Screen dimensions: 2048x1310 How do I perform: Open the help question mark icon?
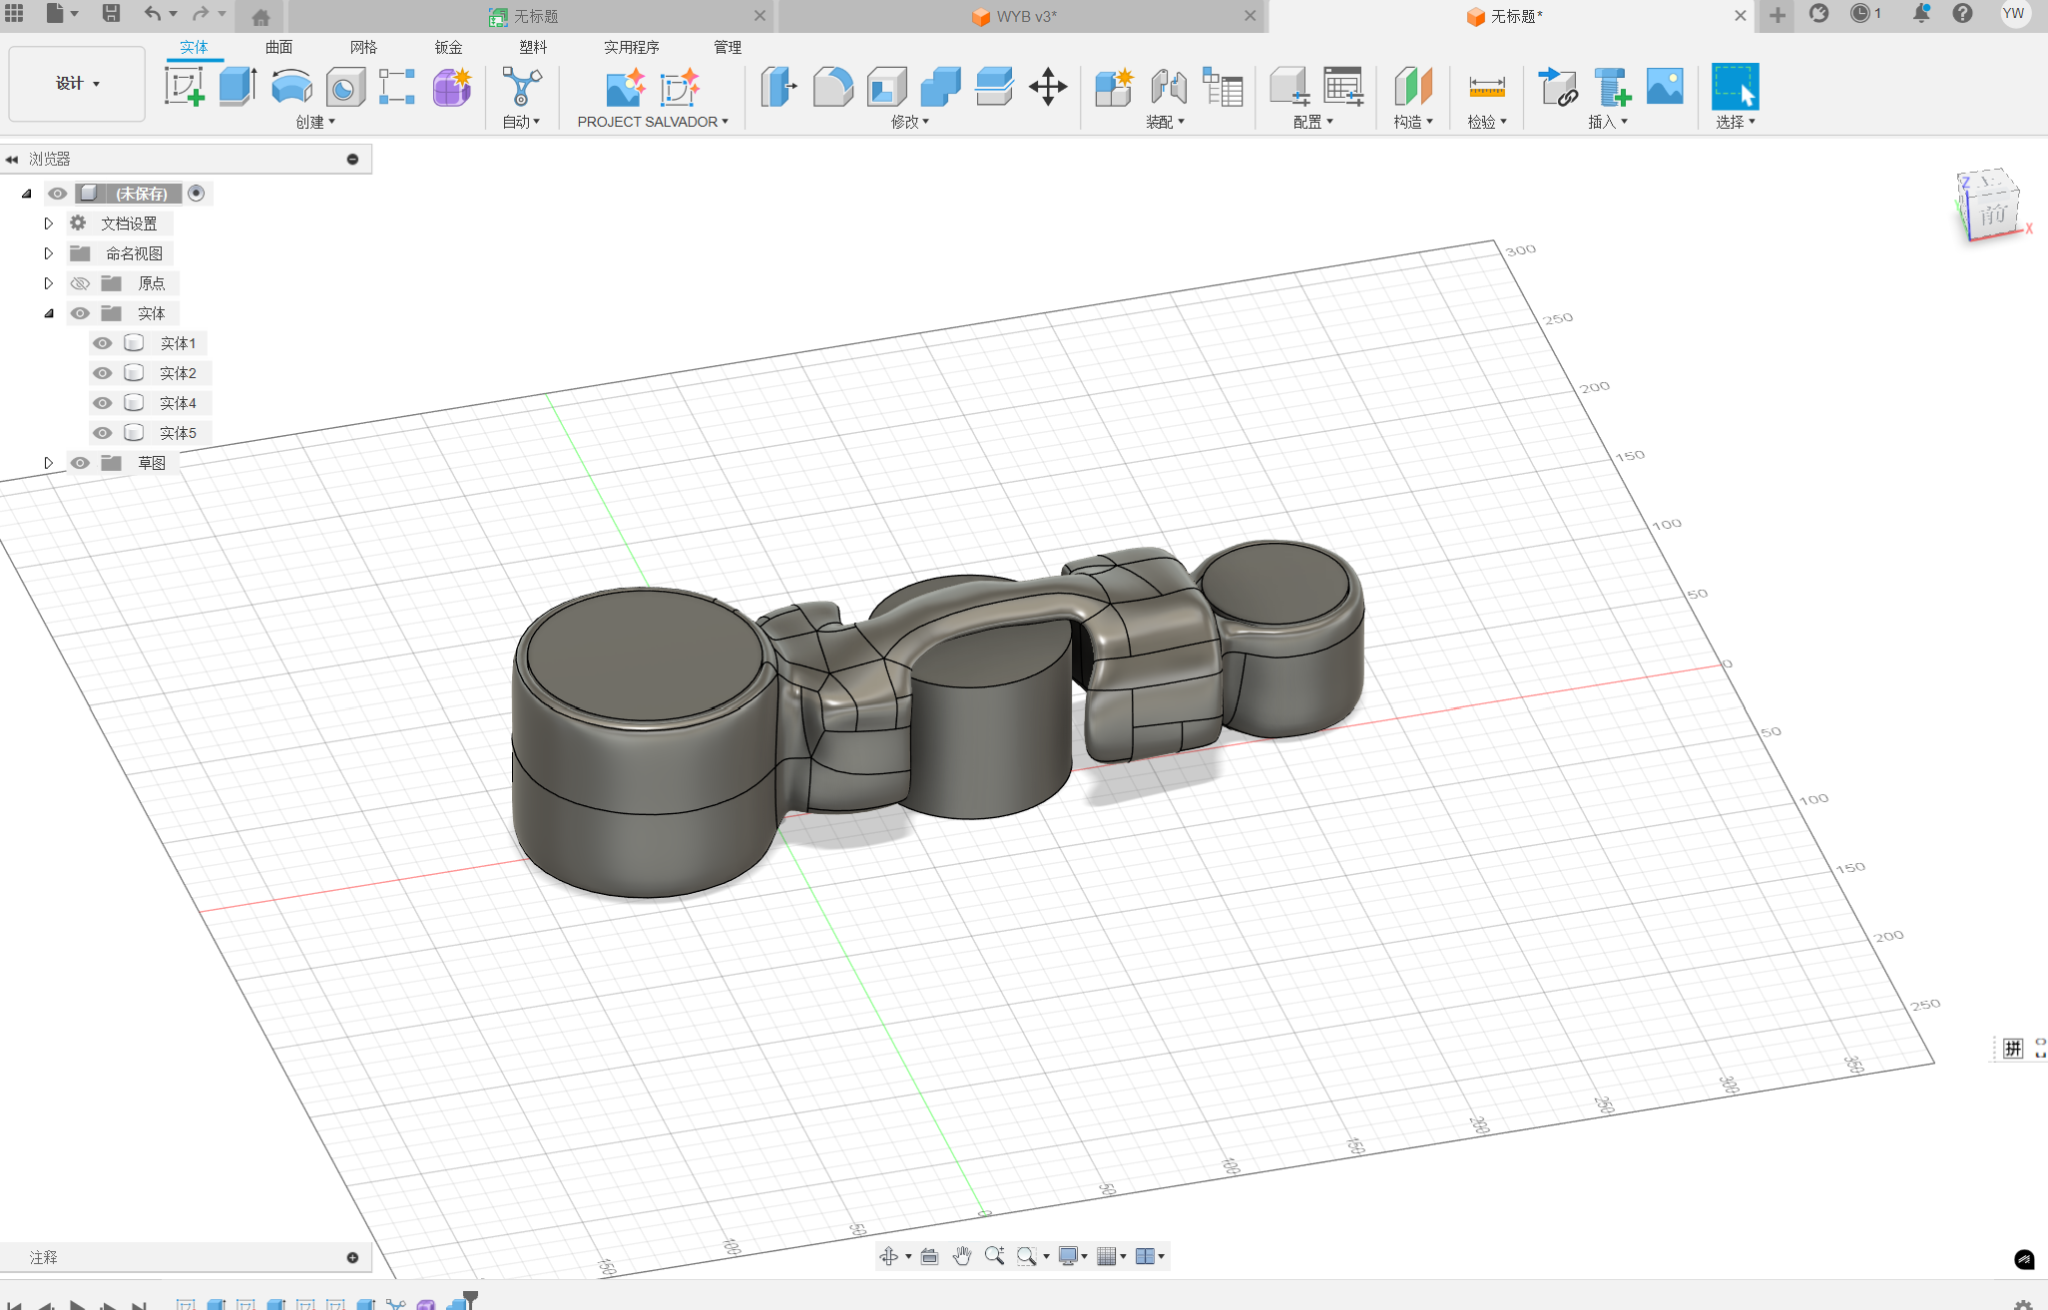point(1963,14)
